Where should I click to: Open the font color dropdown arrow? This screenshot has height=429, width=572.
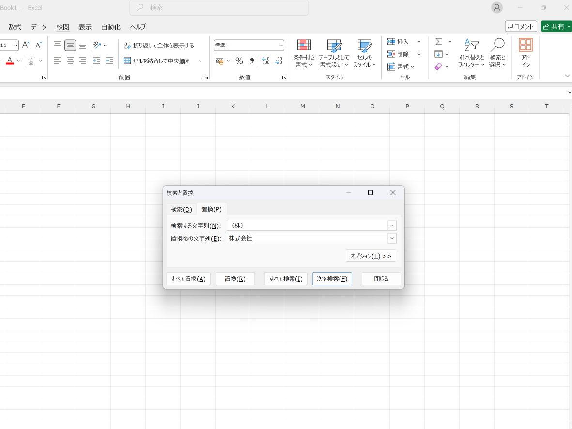point(19,61)
